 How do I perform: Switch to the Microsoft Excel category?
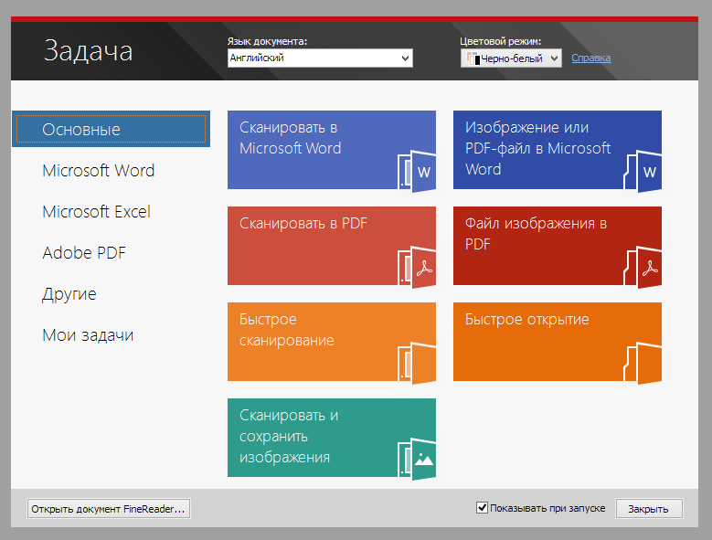pos(96,212)
